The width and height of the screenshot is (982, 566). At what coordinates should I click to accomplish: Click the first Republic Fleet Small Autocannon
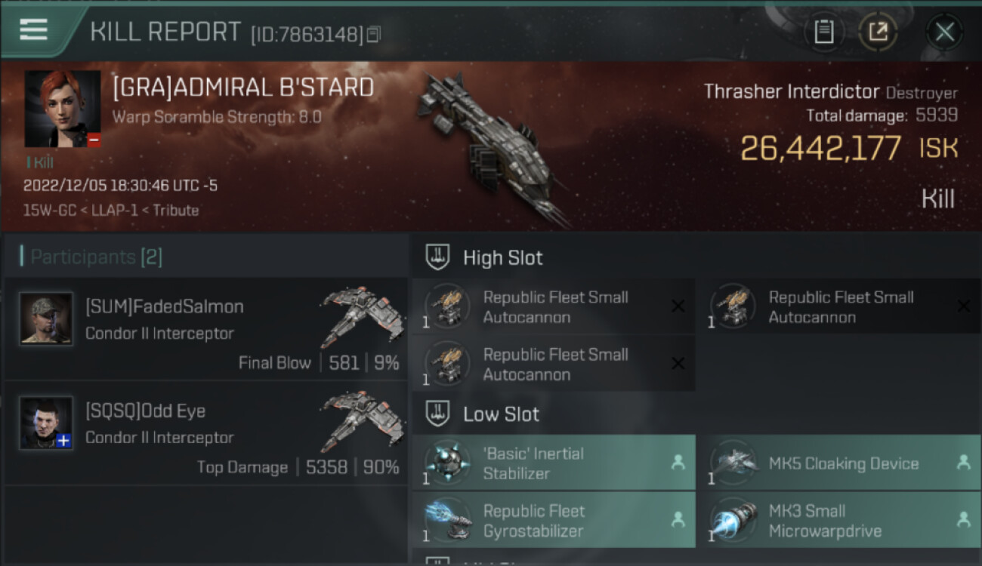coord(554,306)
